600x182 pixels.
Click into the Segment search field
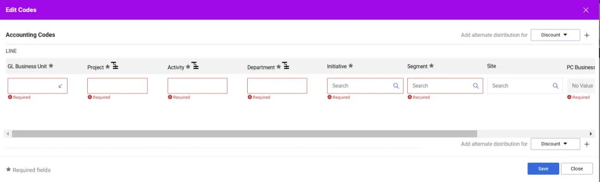[445, 86]
